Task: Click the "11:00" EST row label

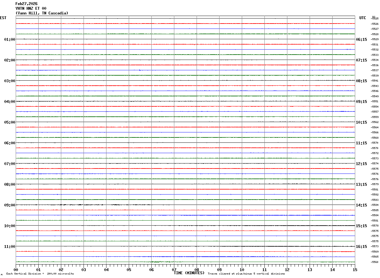Action: click(10, 247)
